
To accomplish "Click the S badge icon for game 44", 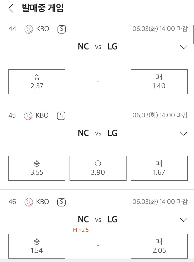I will point(61,29).
